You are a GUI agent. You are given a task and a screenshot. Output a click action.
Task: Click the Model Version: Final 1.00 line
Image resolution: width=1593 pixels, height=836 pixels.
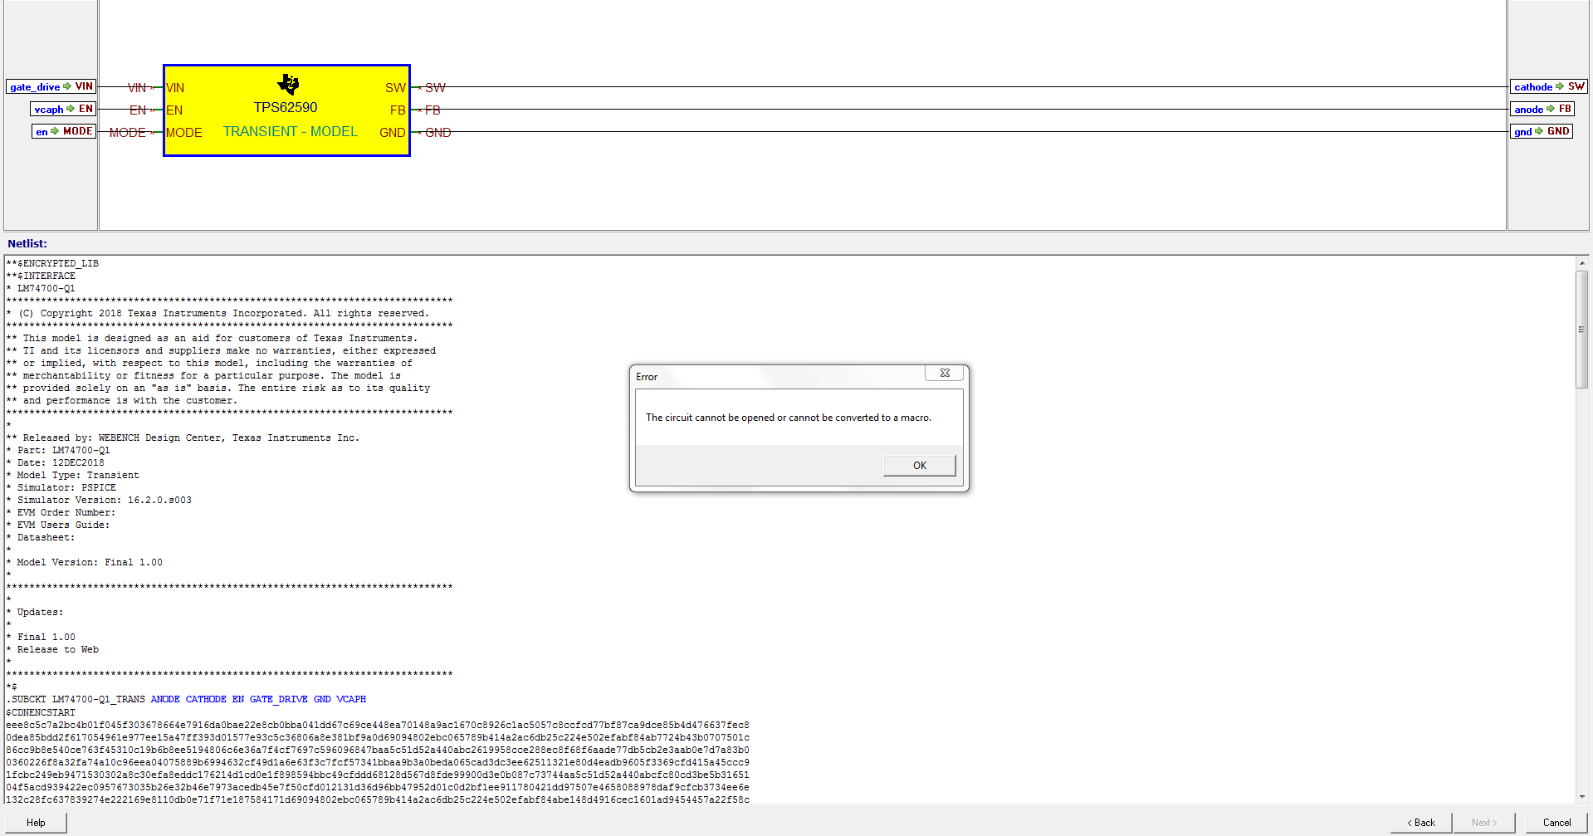click(x=84, y=562)
